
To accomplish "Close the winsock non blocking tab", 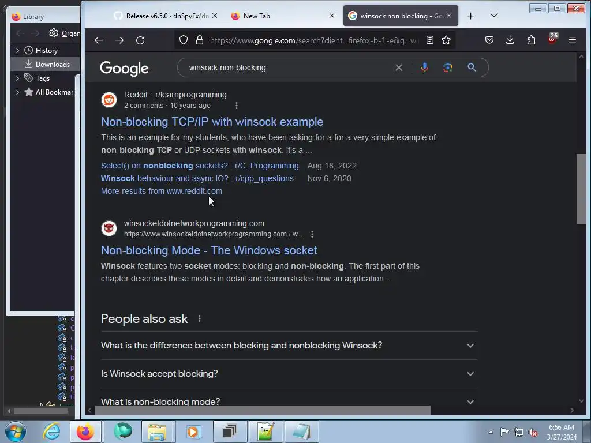I will [449, 16].
